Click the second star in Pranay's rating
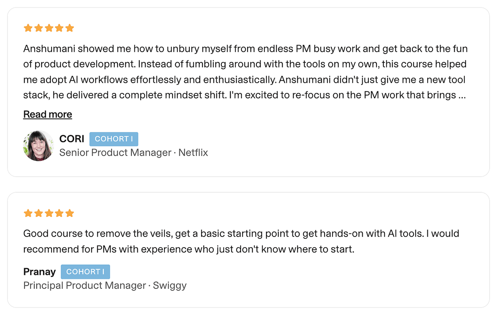Screen dimensions: 499x315 [x=39, y=213]
